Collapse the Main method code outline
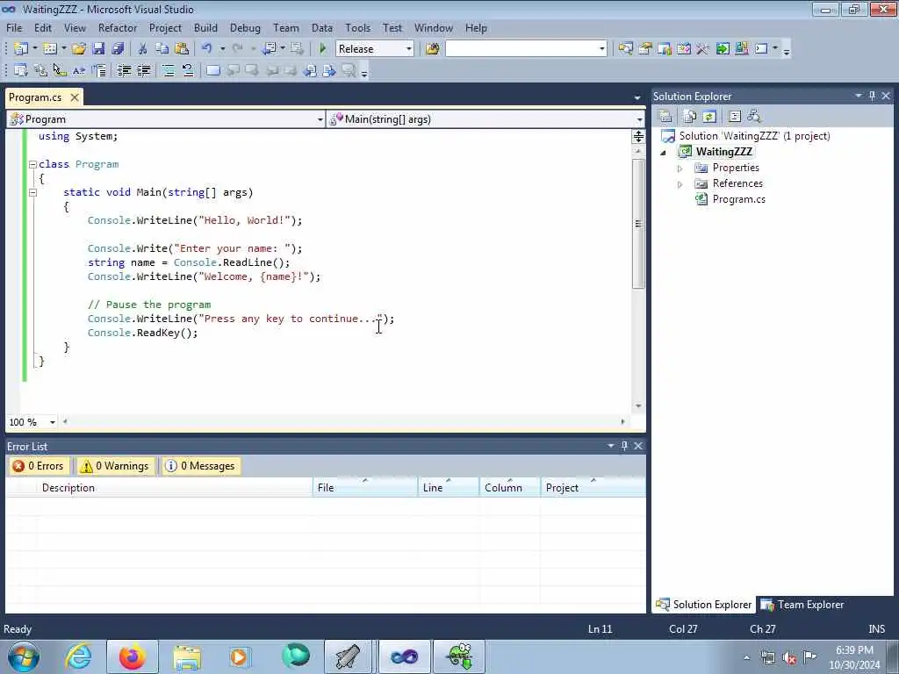This screenshot has width=899, height=674. [x=32, y=192]
